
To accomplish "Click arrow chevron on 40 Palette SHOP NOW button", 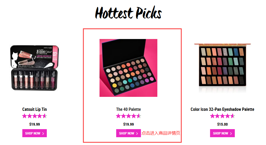I will click(x=137, y=134).
